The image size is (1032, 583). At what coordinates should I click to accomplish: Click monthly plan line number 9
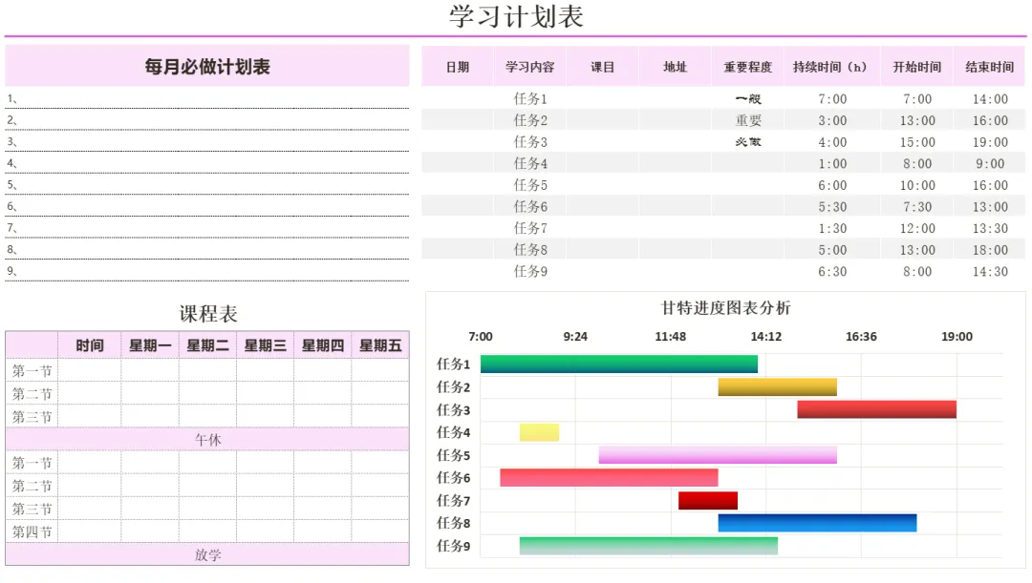[x=206, y=271]
